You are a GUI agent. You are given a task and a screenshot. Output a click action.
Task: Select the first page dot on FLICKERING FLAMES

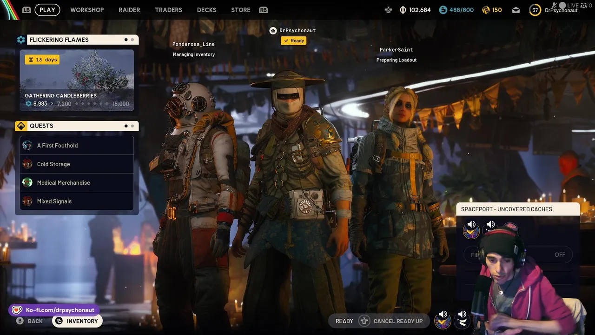point(126,40)
